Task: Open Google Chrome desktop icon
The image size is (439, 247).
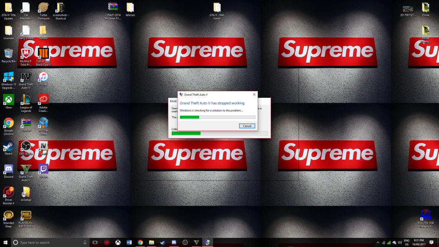Action: tap(8, 126)
